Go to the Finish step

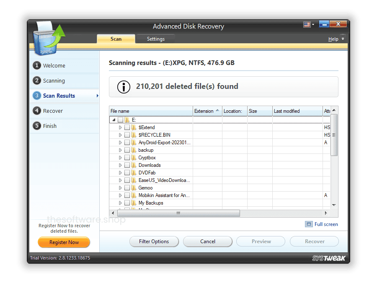64,126
